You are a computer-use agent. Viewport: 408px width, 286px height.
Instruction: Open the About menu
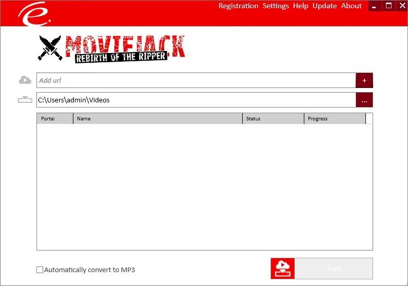point(352,6)
